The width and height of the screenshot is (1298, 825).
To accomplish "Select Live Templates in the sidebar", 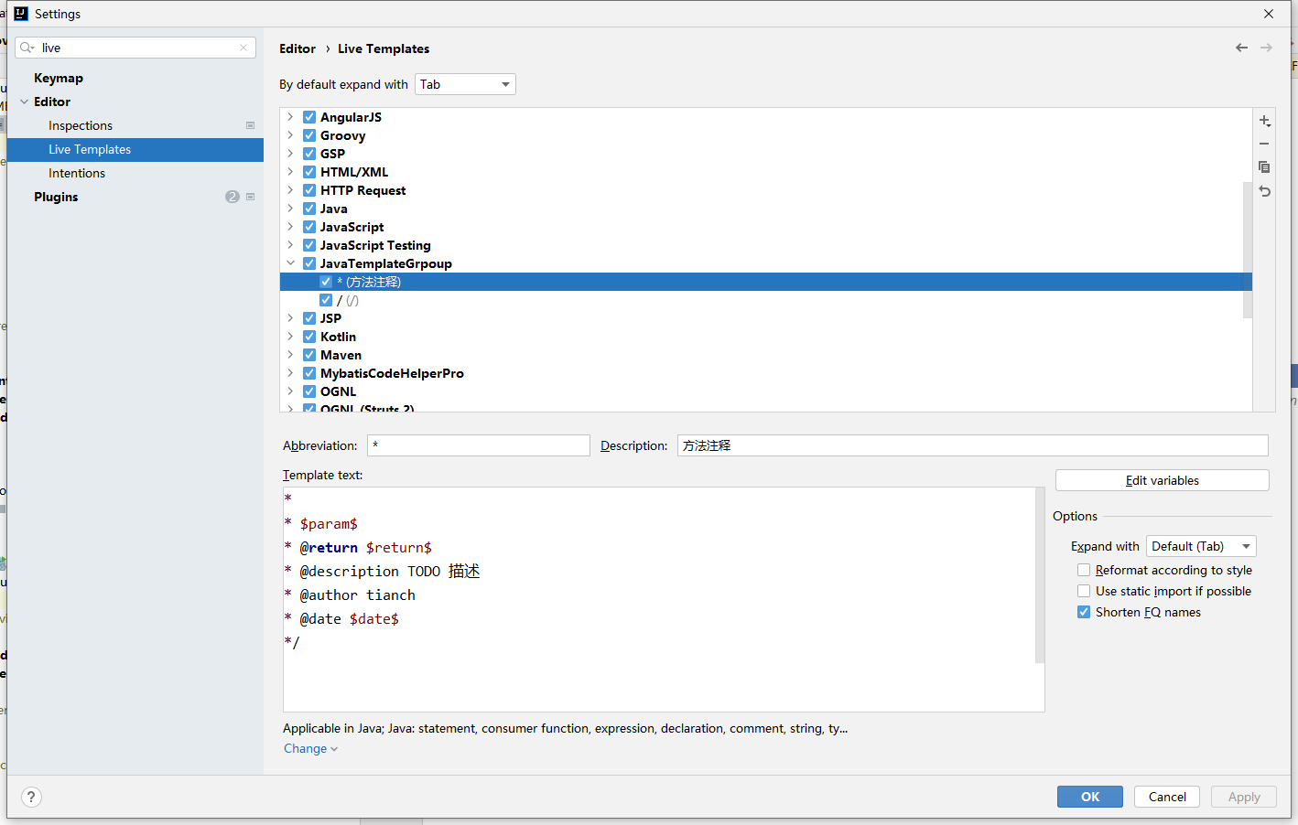I will point(135,149).
